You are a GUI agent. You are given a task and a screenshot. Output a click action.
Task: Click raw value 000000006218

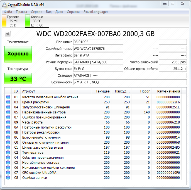[x=168, y=122]
